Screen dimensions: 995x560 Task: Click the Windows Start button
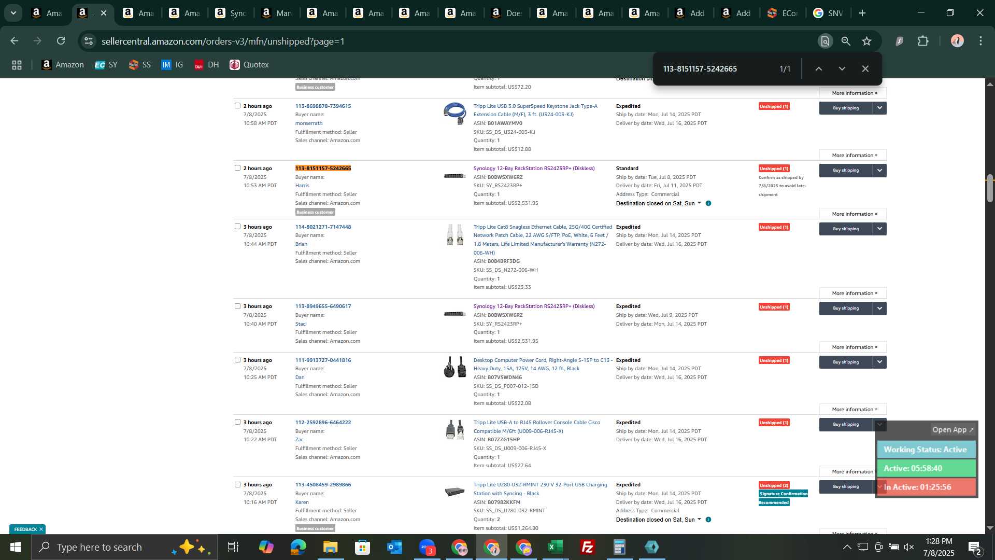[x=15, y=547]
